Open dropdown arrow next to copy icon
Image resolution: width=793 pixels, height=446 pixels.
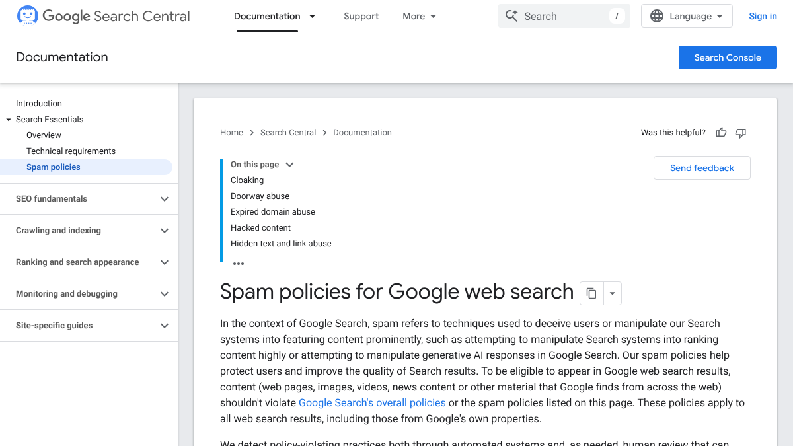click(612, 293)
